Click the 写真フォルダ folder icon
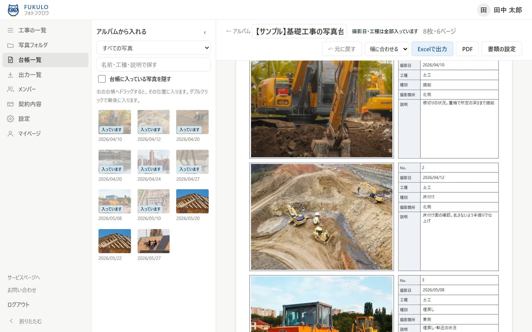Image resolution: width=532 pixels, height=332 pixels. (10, 45)
